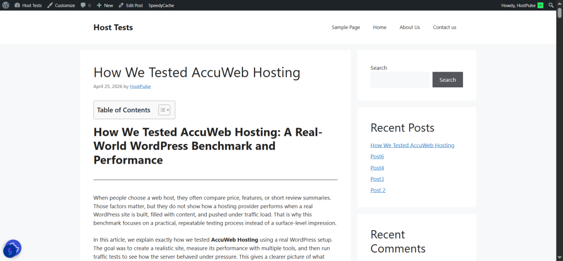This screenshot has width=563, height=261.
Task: Click the sidebar search input field
Action: pyautogui.click(x=400, y=80)
